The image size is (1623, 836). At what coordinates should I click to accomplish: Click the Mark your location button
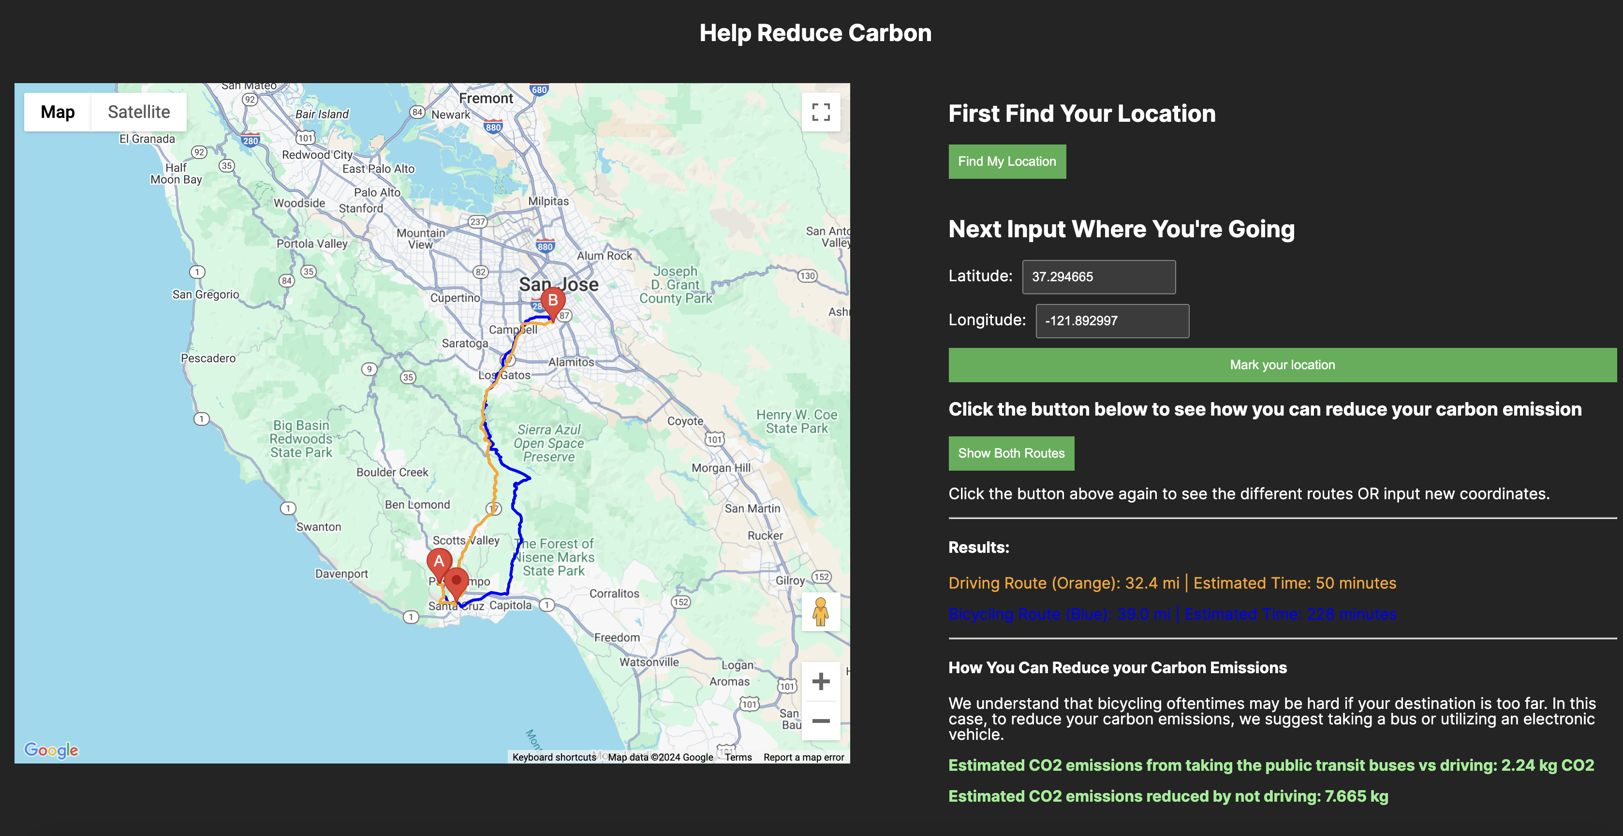point(1282,365)
